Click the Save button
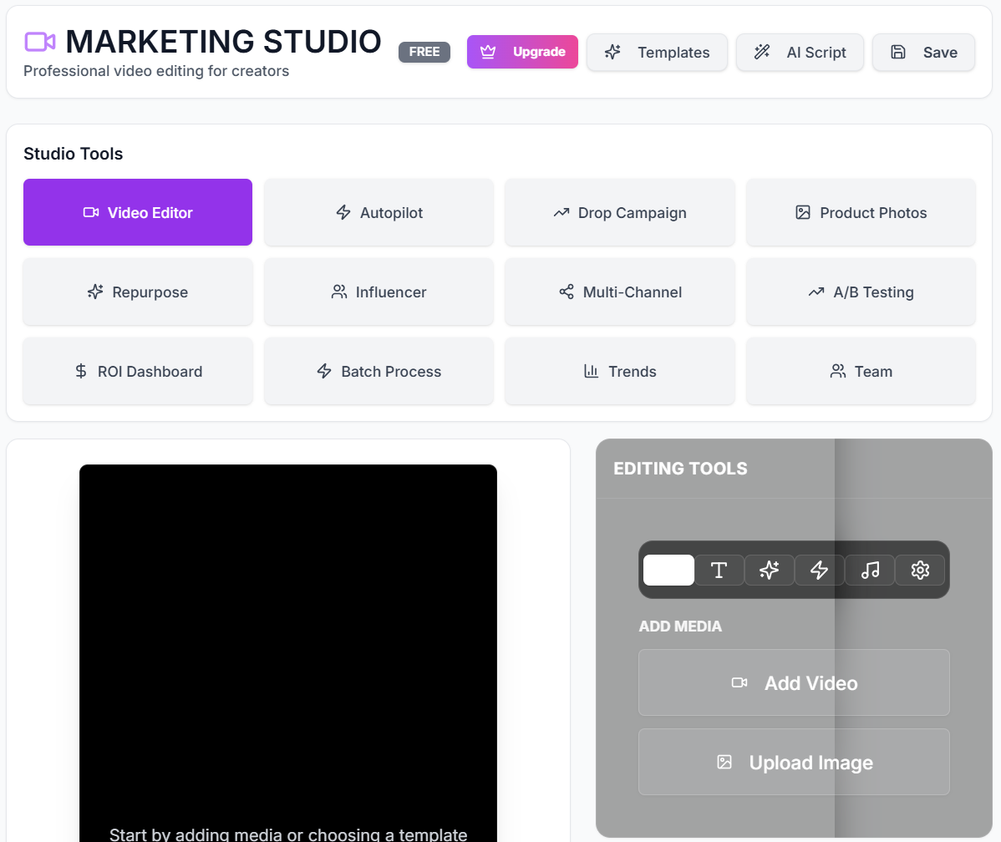Viewport: 1001px width, 842px height. coord(923,51)
